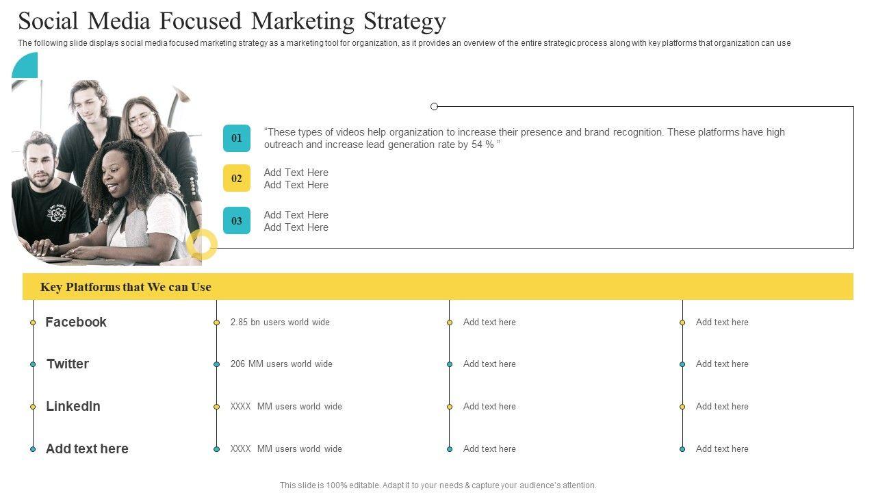The image size is (876, 493).
Task: Select the Facebook platform heading
Action: click(76, 322)
